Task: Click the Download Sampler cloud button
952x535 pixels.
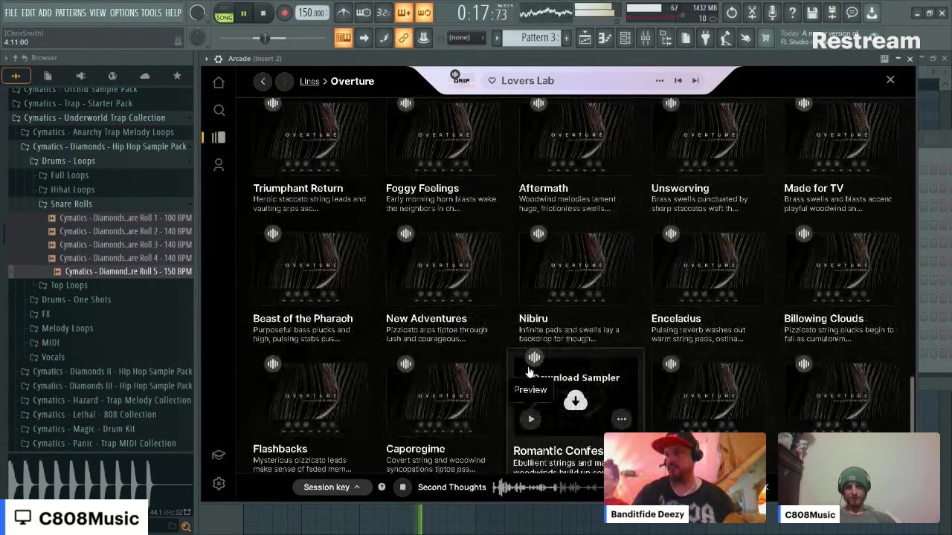Action: [x=575, y=401]
